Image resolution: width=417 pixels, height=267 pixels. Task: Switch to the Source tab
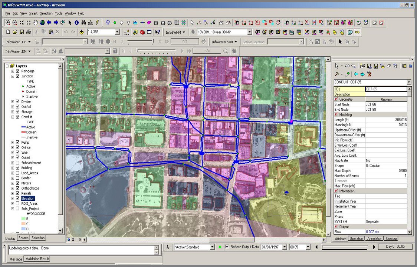tap(23, 238)
